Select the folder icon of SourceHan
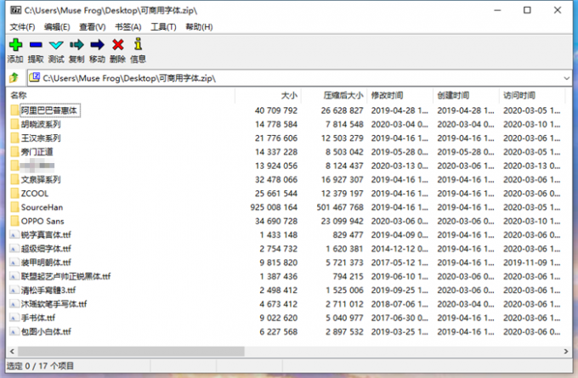578x378 pixels. tap(14, 207)
